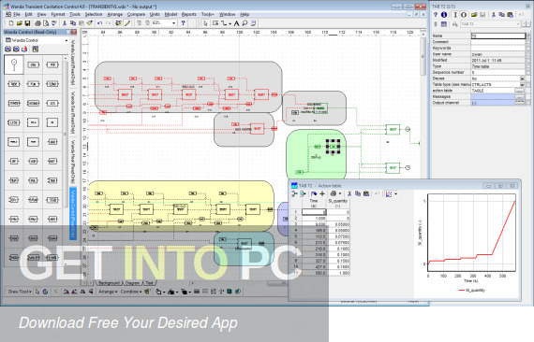
Task: Open the Table type CTRLACTN dropdown arrow
Action: pyautogui.click(x=522, y=85)
